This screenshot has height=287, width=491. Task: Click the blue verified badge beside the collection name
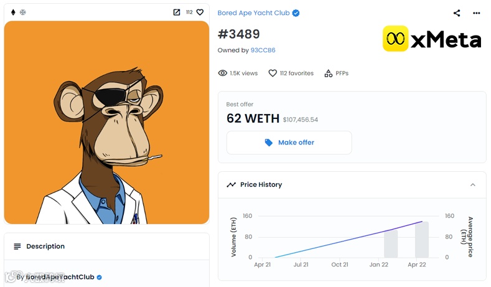pyautogui.click(x=296, y=13)
